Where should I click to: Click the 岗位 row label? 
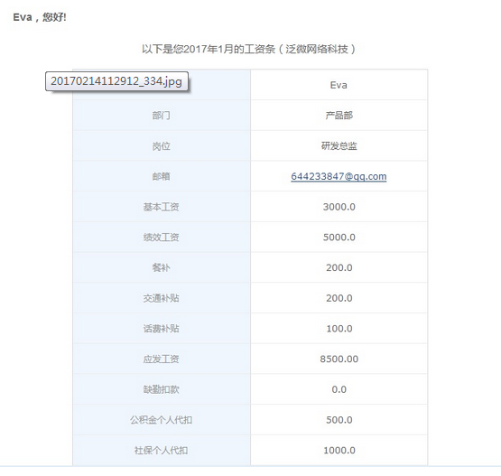point(161,146)
